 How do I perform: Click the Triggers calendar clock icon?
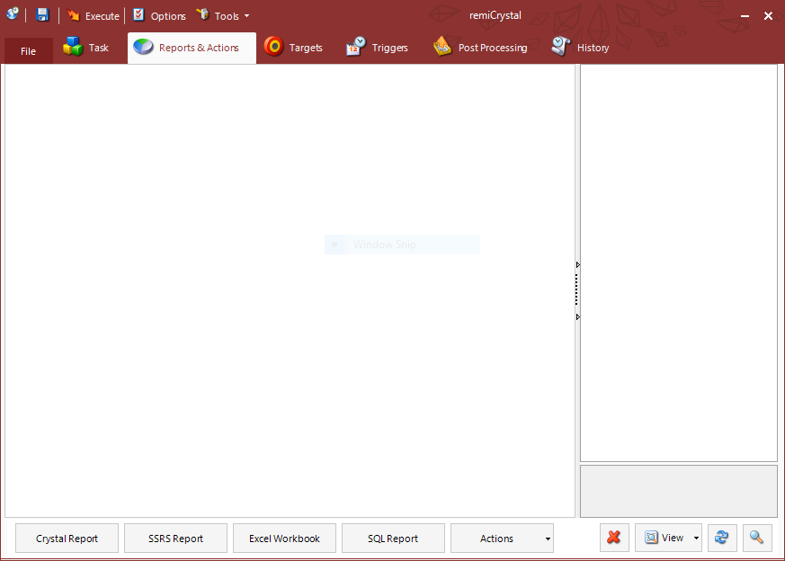(x=356, y=47)
